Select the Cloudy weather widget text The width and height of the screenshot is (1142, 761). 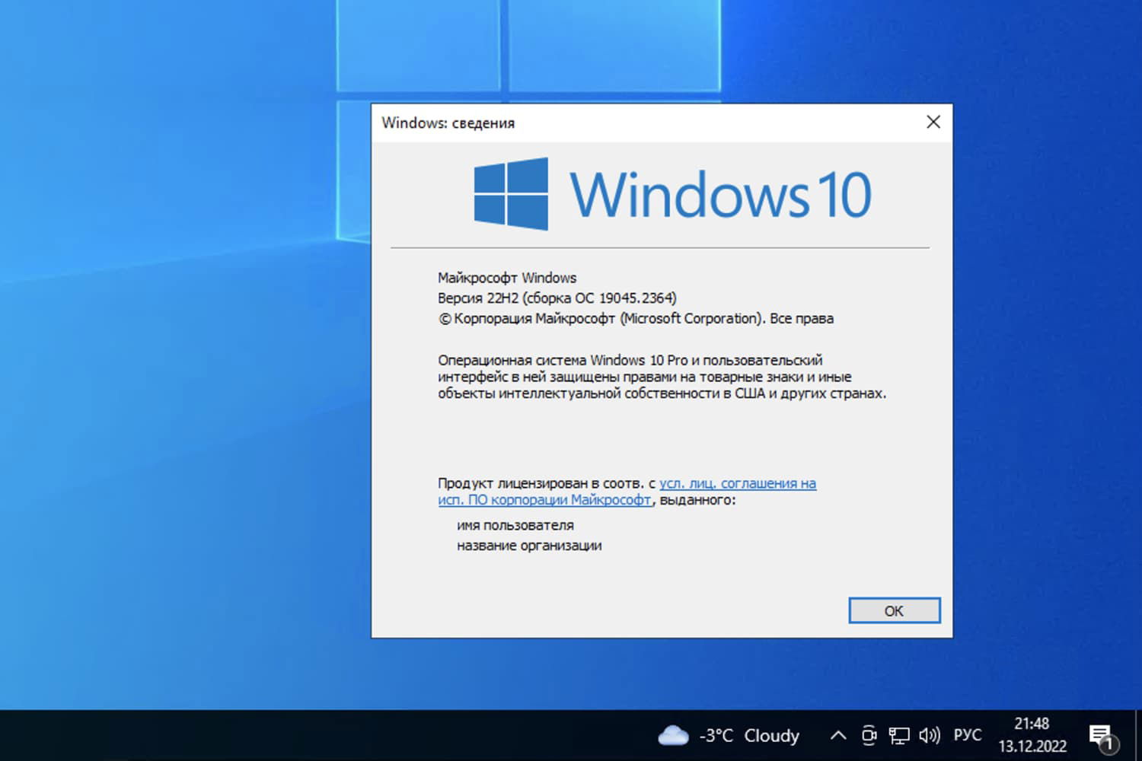[771, 735]
